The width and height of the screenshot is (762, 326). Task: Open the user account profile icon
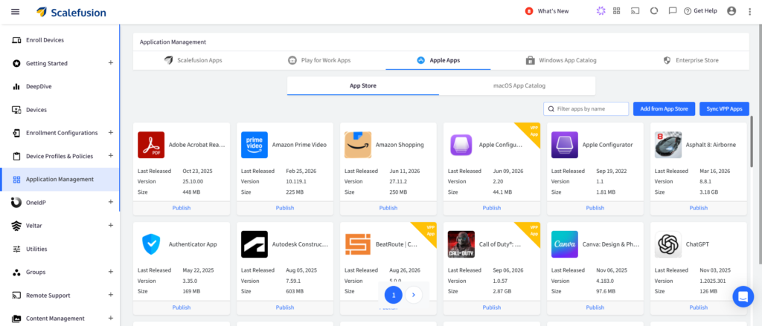pos(731,11)
